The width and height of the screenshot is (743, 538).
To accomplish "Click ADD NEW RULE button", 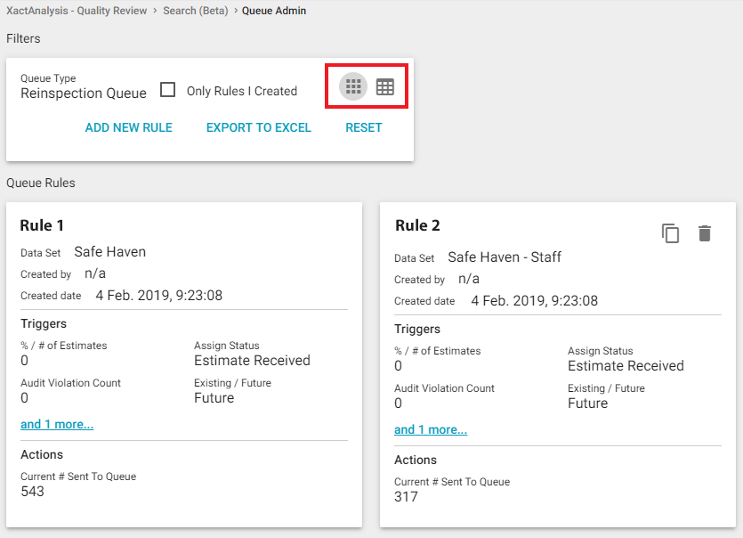I will tap(129, 127).
